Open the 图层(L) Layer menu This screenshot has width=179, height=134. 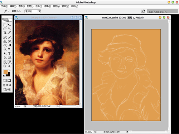tap(30, 6)
